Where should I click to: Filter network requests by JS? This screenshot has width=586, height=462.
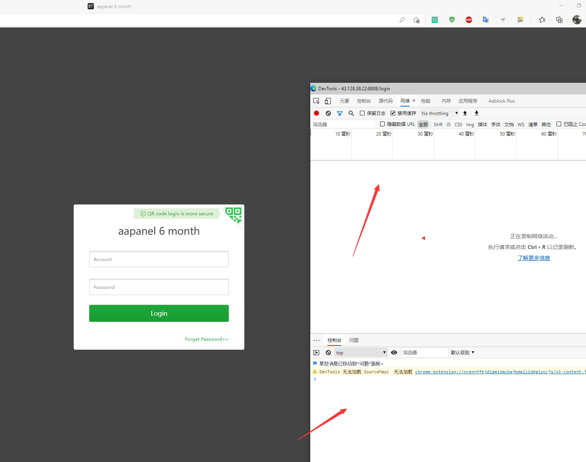(x=448, y=124)
